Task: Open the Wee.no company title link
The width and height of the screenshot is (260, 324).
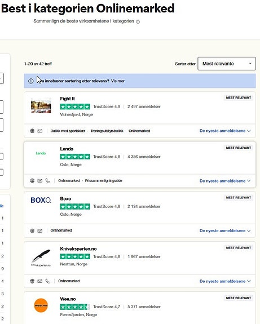Action: (68, 299)
